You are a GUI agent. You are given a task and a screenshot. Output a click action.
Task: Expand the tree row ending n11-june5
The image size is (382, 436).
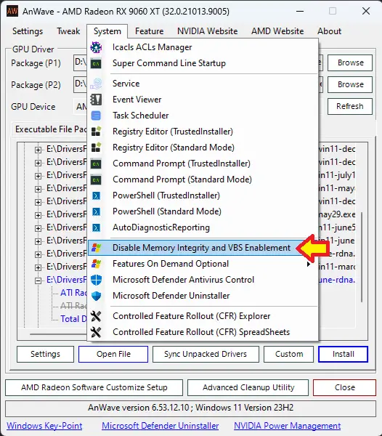point(38,228)
